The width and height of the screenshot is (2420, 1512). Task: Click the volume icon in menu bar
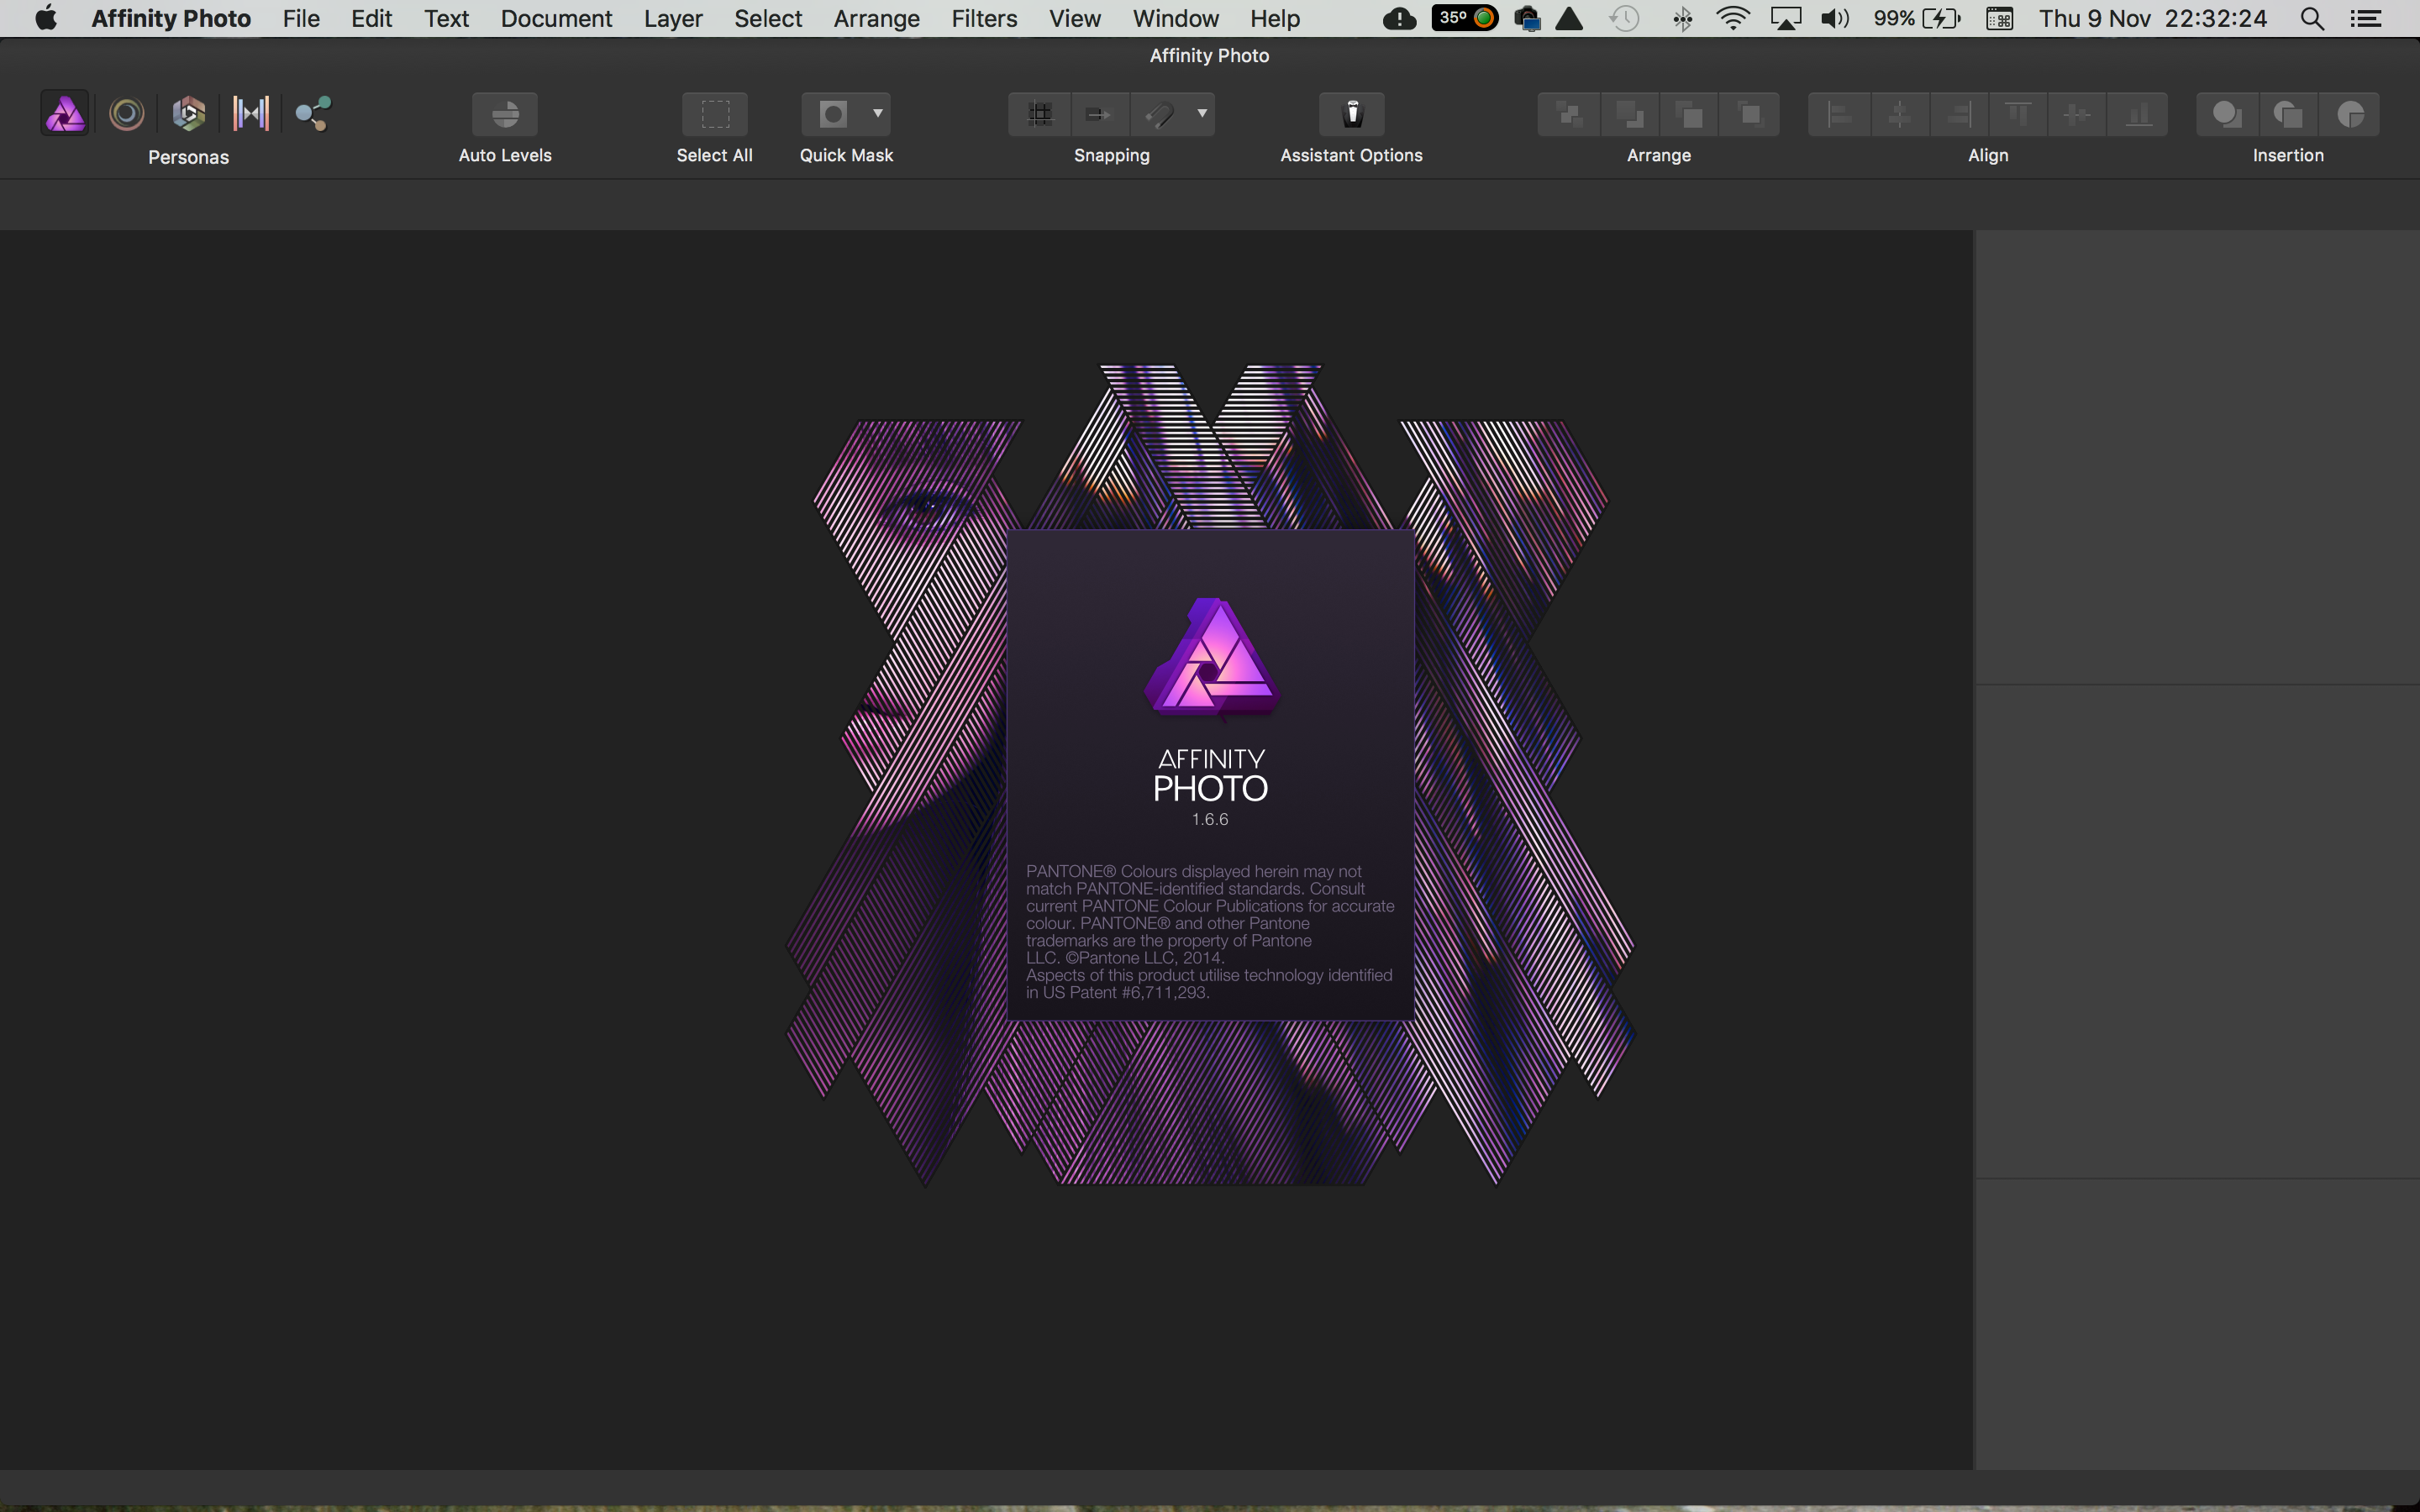coord(1835,18)
